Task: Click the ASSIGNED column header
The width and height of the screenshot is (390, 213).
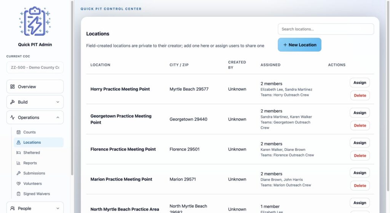Action: (270, 65)
